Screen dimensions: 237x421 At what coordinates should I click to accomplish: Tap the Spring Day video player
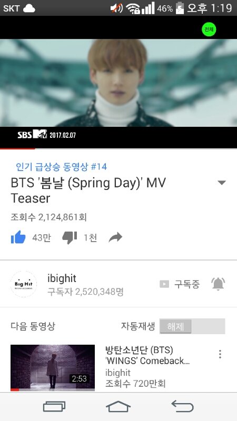[x=118, y=83]
